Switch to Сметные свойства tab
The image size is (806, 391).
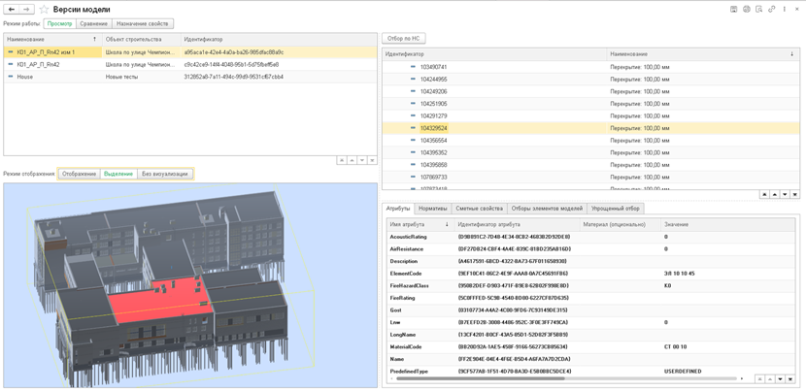click(479, 209)
